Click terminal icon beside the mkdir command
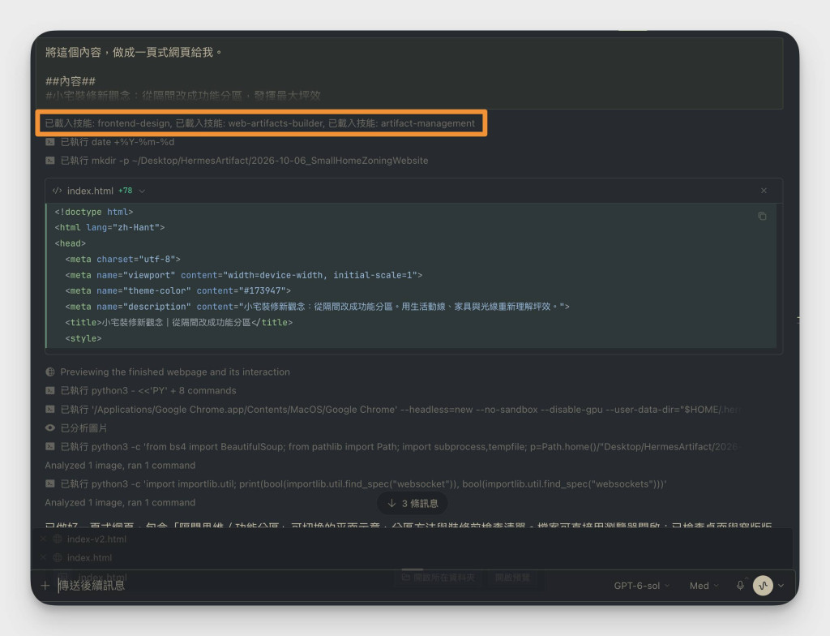 50,160
